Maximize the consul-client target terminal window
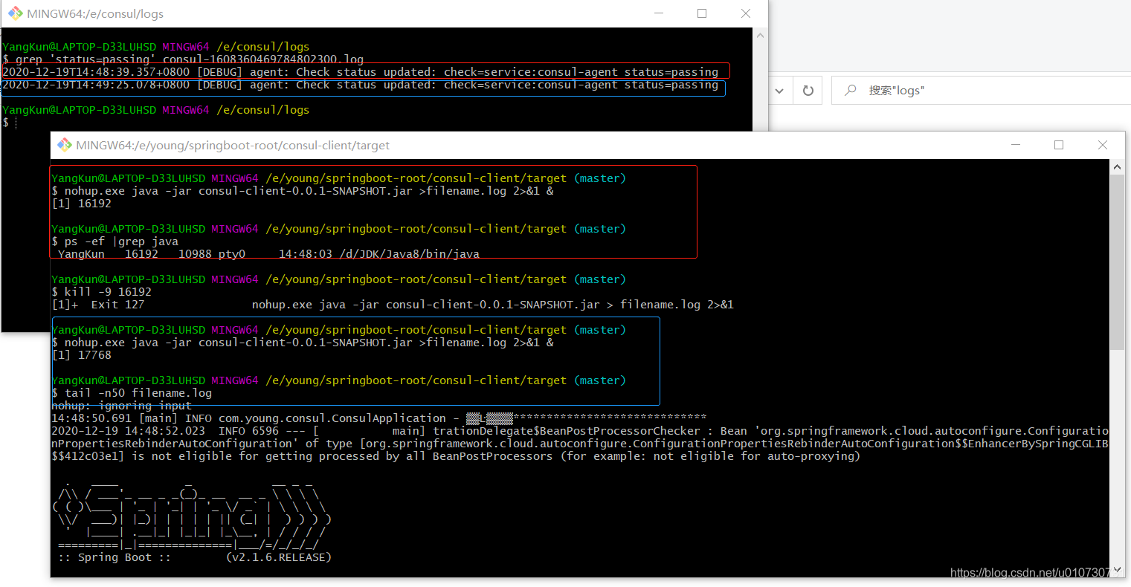This screenshot has width=1131, height=587. [x=1059, y=145]
